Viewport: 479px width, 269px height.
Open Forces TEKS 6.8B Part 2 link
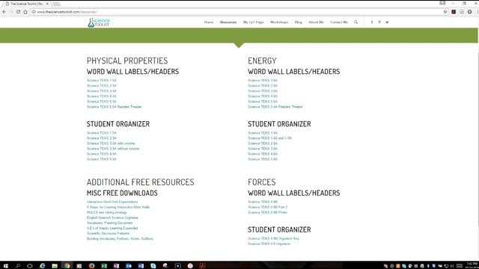coord(268,207)
